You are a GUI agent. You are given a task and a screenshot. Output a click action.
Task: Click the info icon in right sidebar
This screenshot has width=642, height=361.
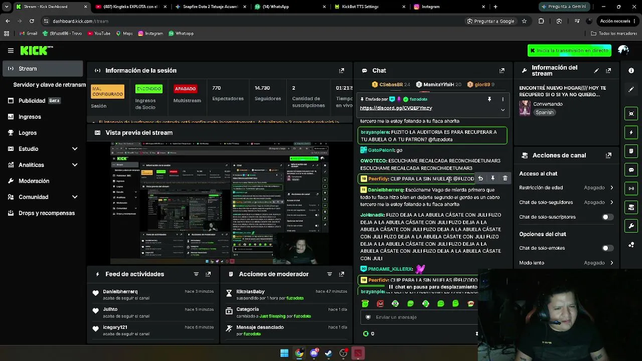tap(631, 71)
